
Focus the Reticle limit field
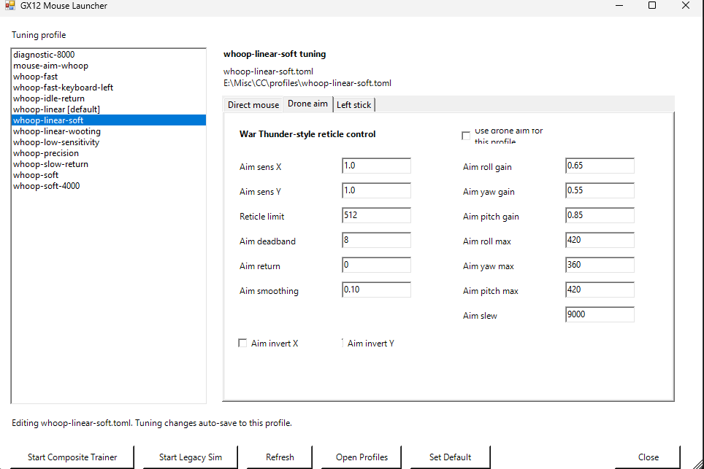click(x=376, y=215)
